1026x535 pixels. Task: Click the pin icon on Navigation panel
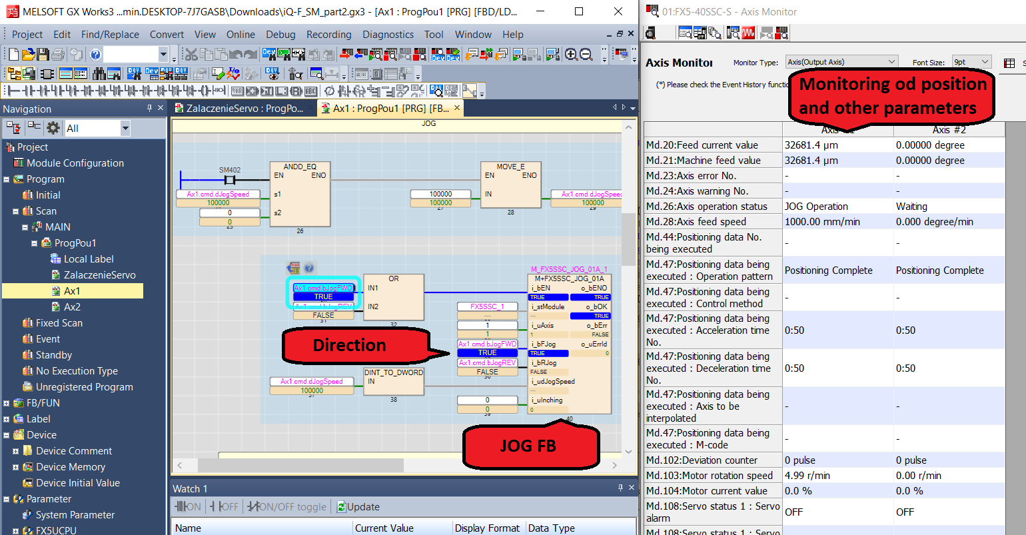(x=149, y=108)
